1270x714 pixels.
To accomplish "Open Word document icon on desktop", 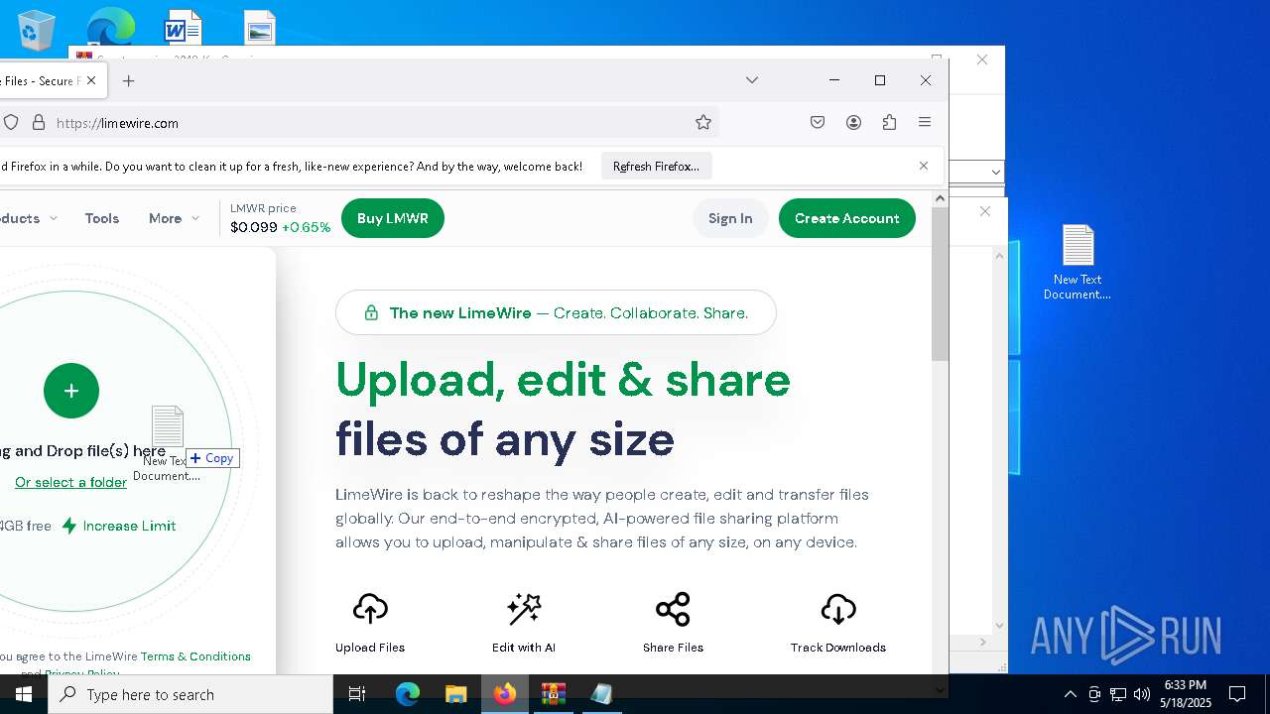I will point(183,28).
